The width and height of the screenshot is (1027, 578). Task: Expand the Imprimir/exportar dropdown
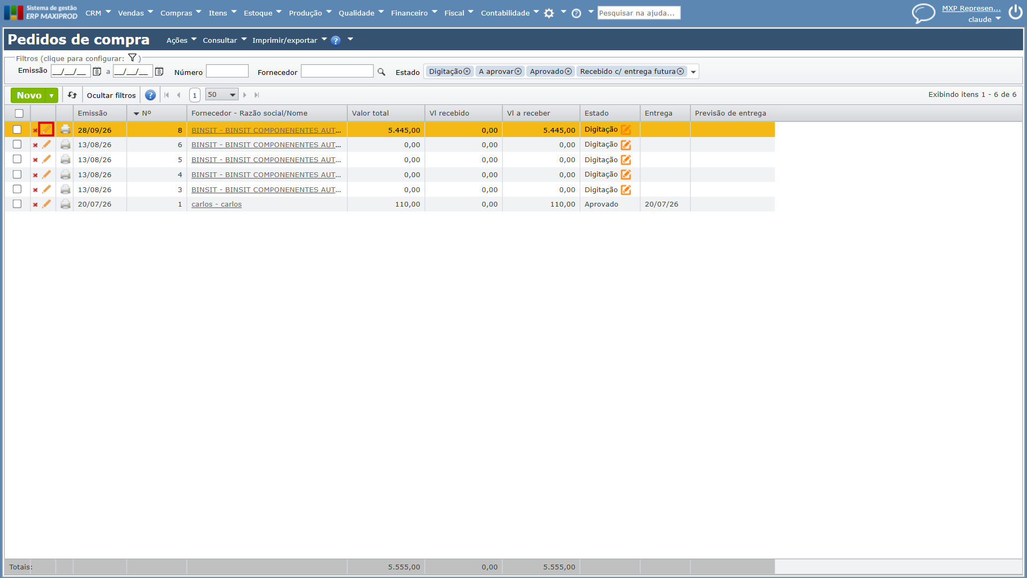[289, 40]
